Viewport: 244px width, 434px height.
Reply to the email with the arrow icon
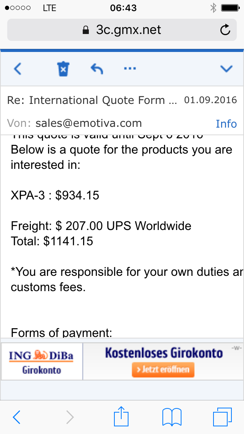pyautogui.click(x=97, y=69)
